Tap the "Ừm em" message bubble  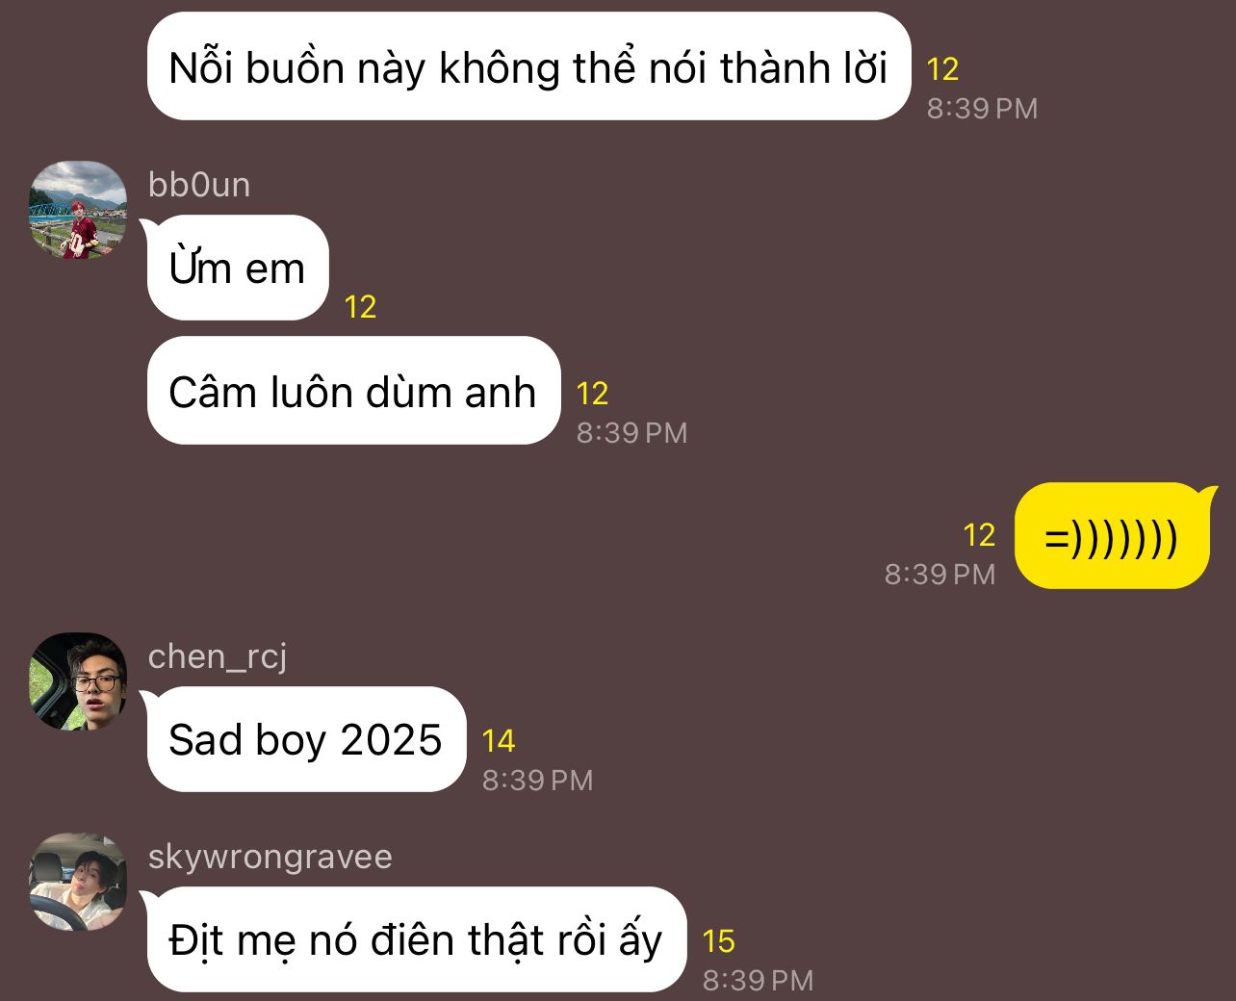click(238, 268)
